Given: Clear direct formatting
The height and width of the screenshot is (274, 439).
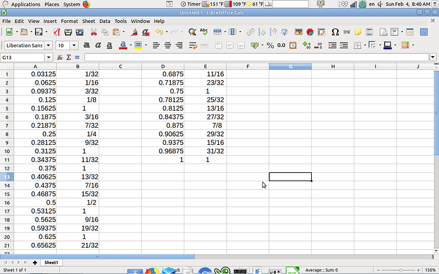Looking at the screenshot, I should pyautogui.click(x=146, y=32).
